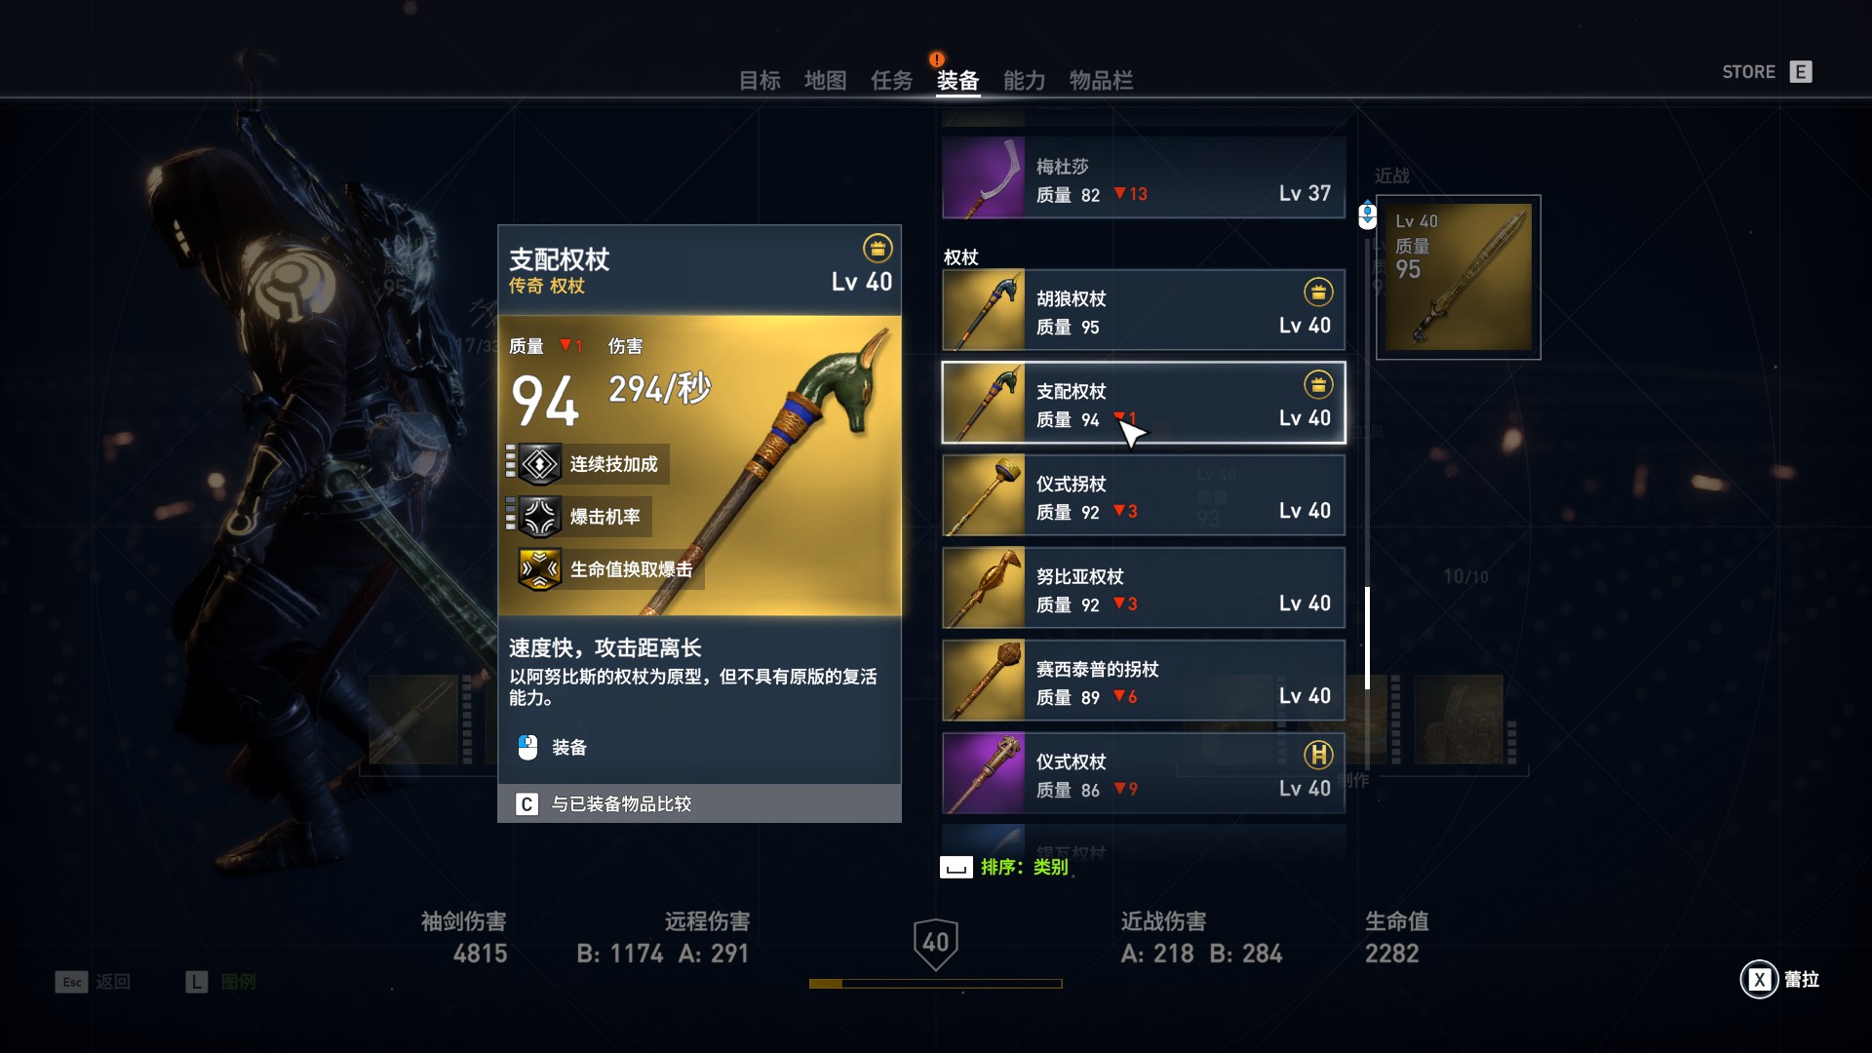1872x1053 pixels.
Task: Switch to the 能力 tab
Action: [1024, 81]
